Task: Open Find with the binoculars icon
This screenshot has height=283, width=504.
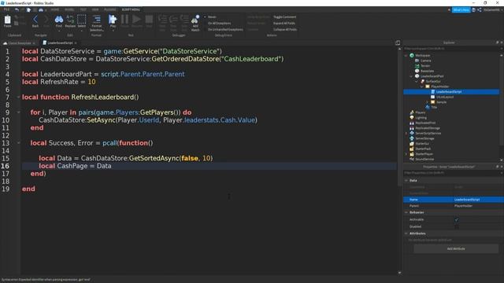Action: click(59, 19)
